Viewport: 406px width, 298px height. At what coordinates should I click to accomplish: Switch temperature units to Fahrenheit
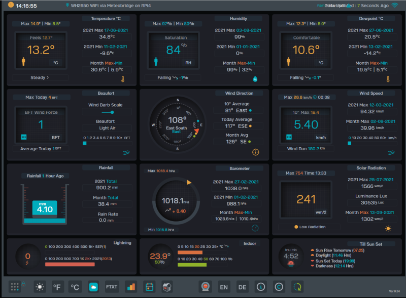pos(57,287)
